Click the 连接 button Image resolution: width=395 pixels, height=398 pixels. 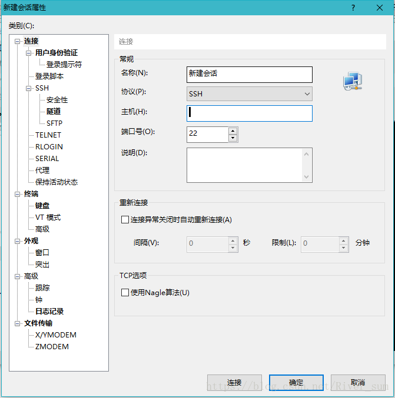tap(234, 383)
